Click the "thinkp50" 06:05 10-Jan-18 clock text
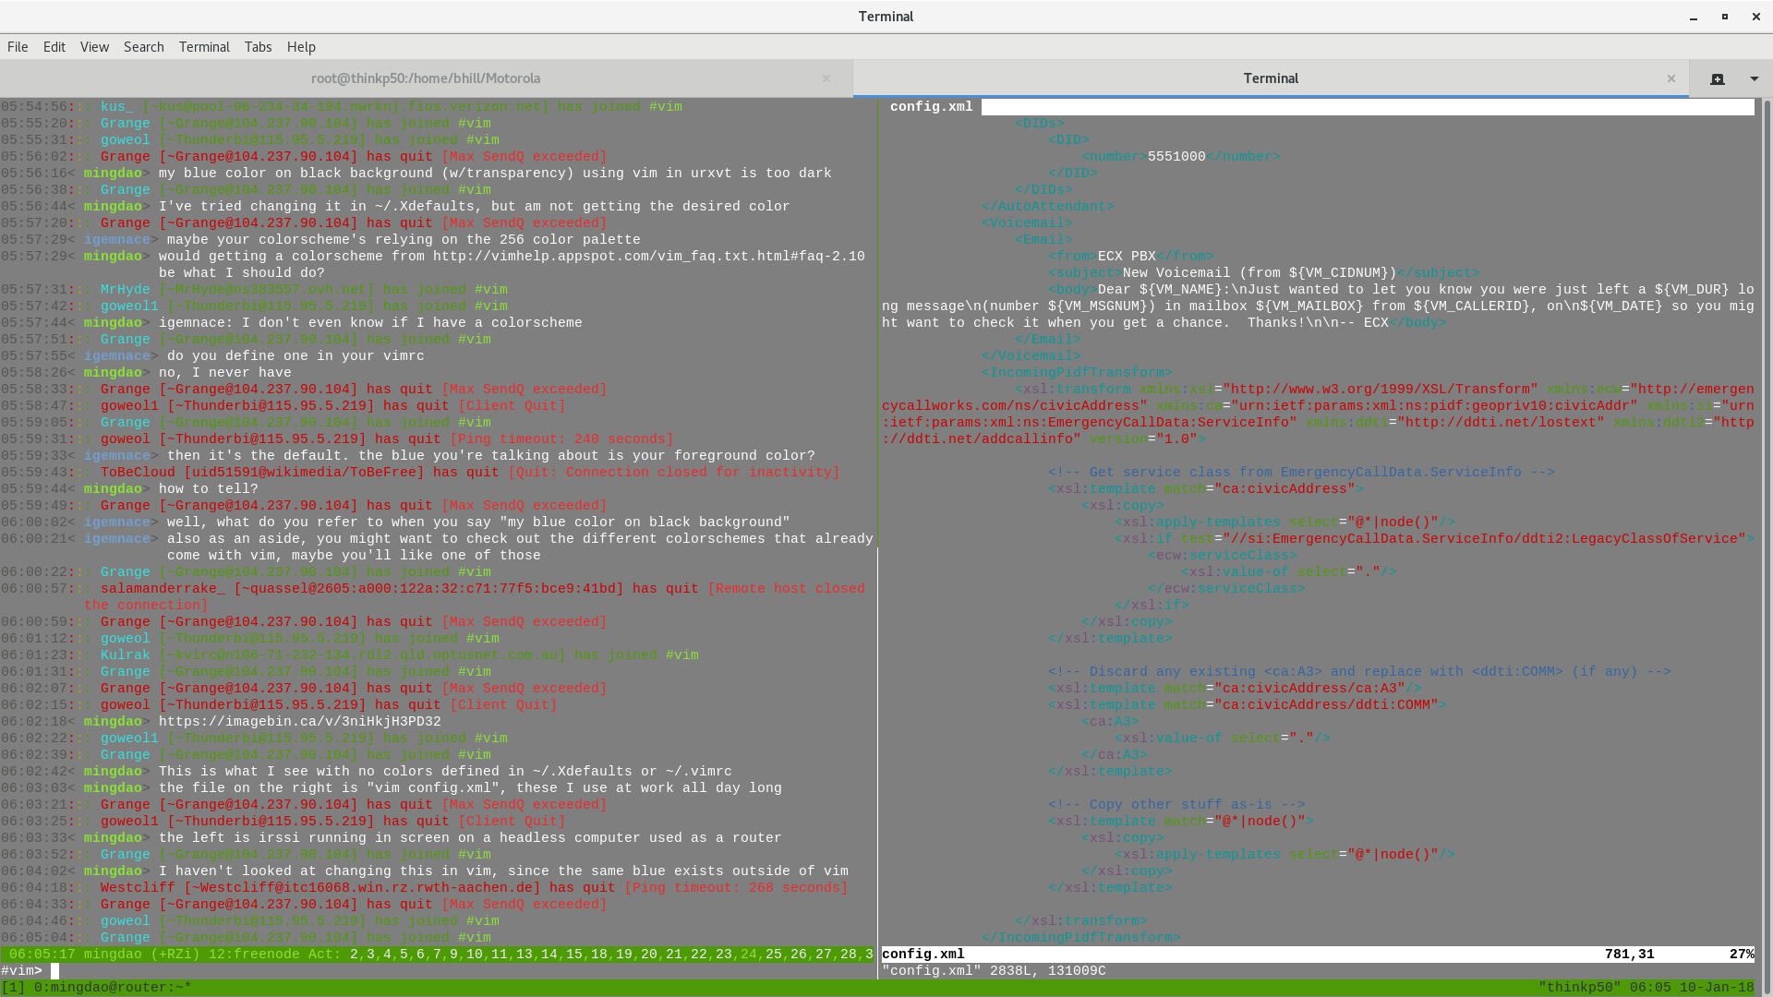The width and height of the screenshot is (1773, 997). point(1646,988)
